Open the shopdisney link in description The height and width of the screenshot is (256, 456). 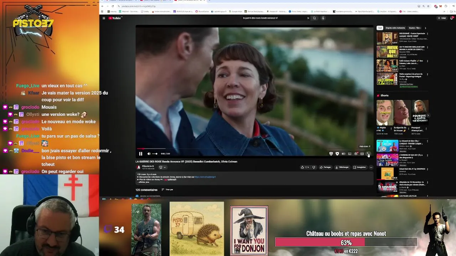click(205, 177)
